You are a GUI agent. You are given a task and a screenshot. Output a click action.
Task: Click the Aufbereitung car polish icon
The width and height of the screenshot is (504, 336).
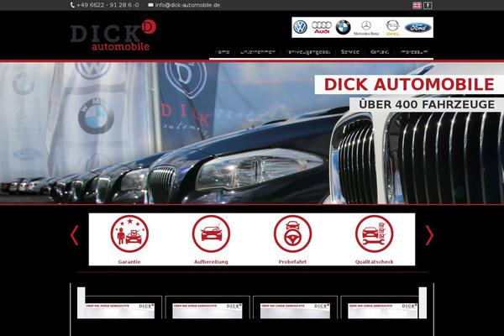211,234
